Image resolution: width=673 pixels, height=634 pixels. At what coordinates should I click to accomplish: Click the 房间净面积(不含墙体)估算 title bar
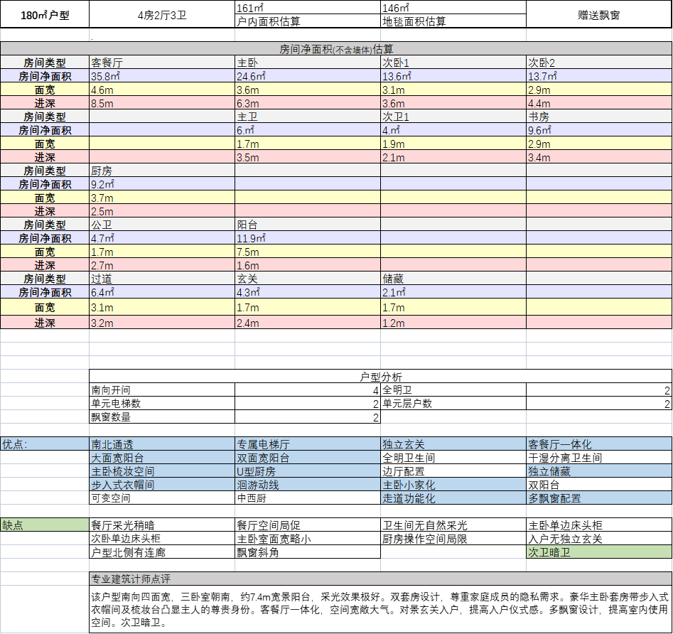click(x=336, y=48)
